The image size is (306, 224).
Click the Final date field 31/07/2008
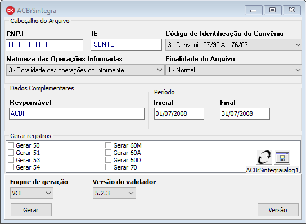pos(245,113)
